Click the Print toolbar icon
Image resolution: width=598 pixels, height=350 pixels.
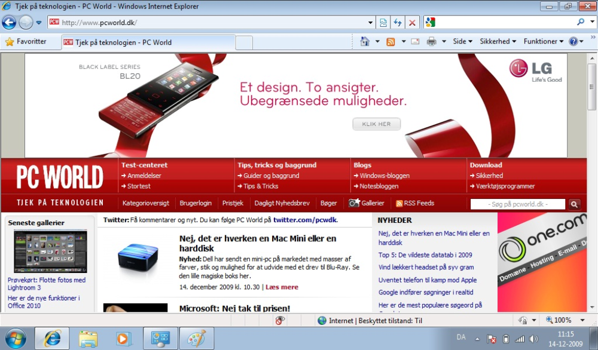pos(431,42)
